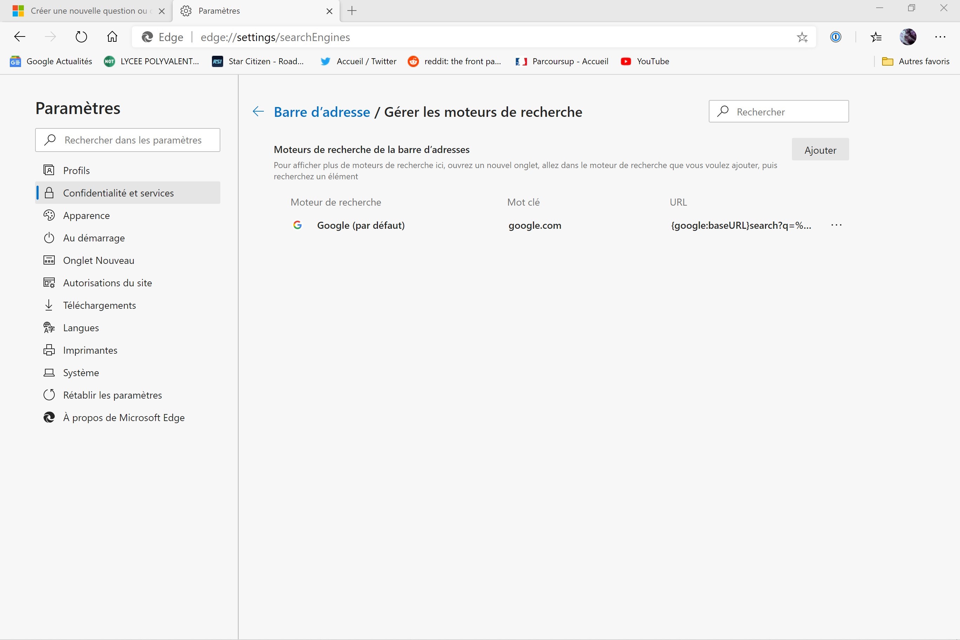This screenshot has width=960, height=640.
Task: Open the 1Password extension icon
Action: 835,37
